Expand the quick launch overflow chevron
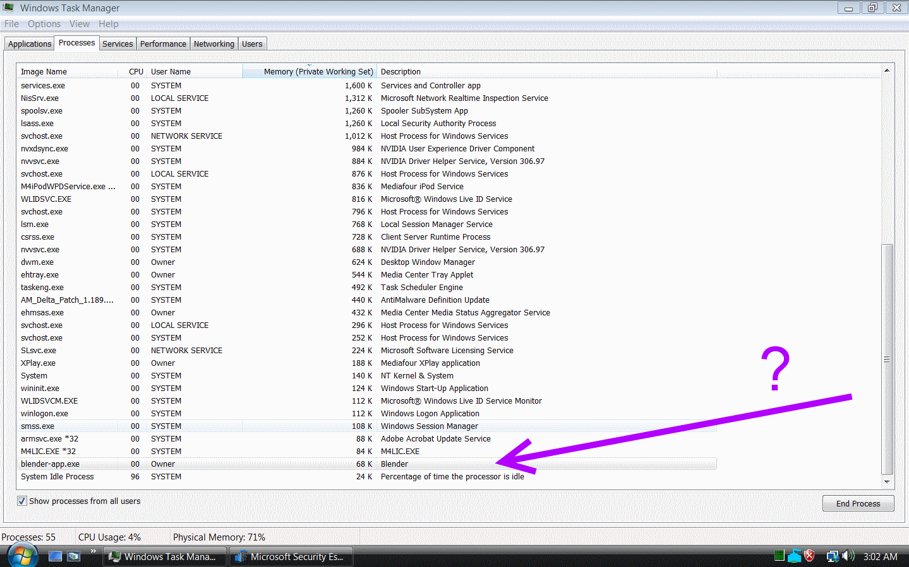Screen dimensions: 909x567 tap(93, 551)
